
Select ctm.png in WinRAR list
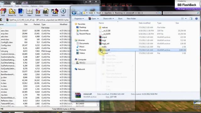coord(4,51)
